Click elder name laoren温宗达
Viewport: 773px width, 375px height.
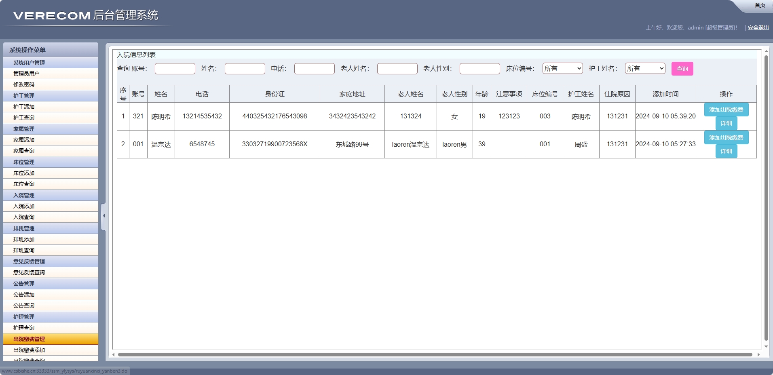coord(410,144)
